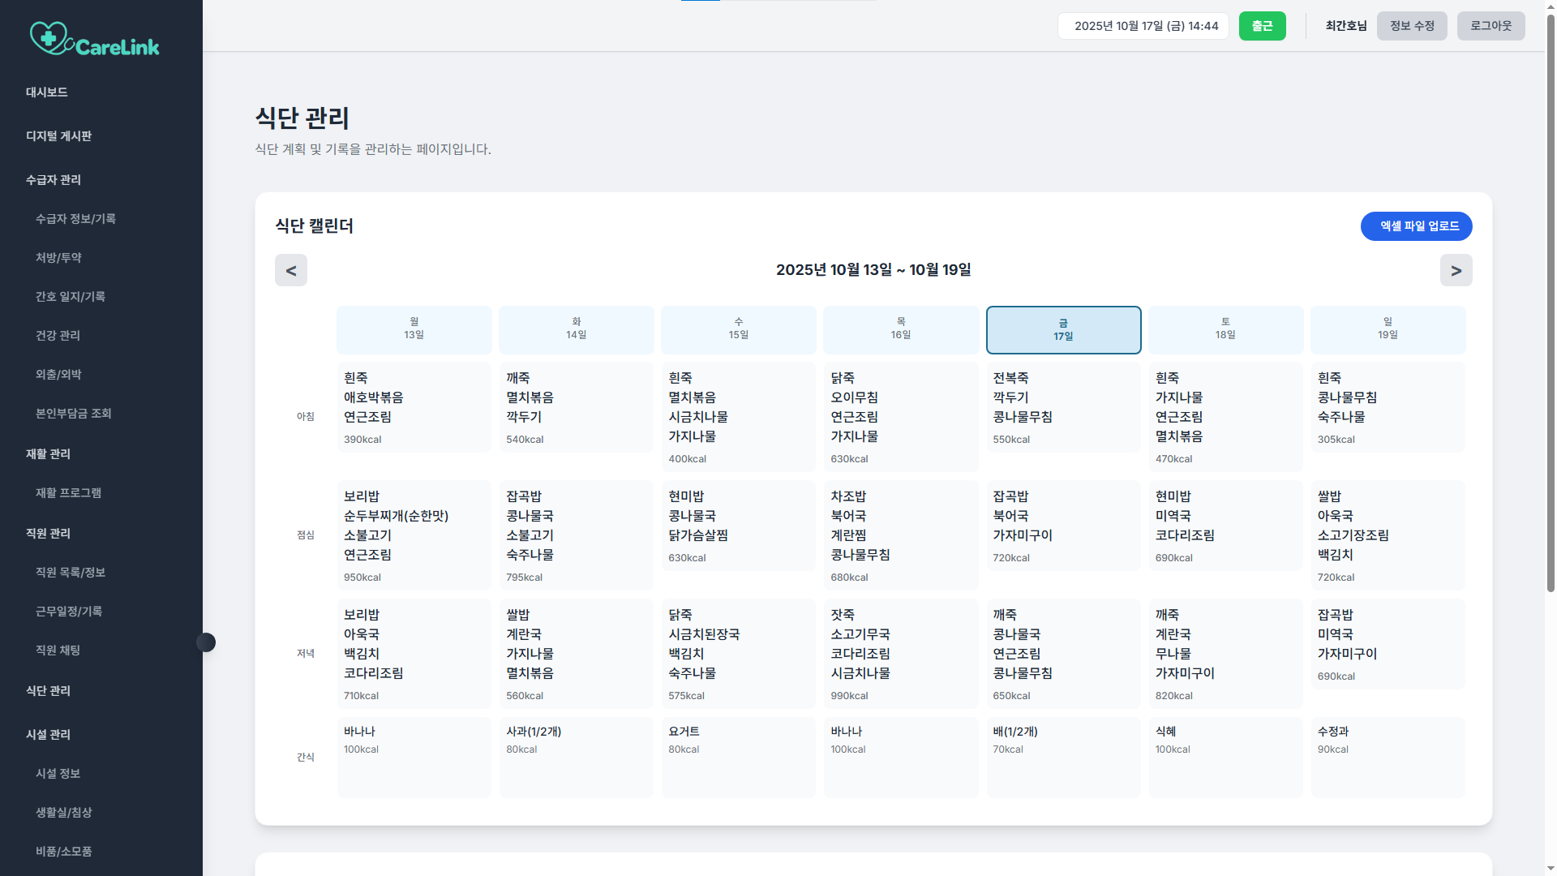
Task: Open Sunday snack card 수정과
Action: coord(1388,758)
